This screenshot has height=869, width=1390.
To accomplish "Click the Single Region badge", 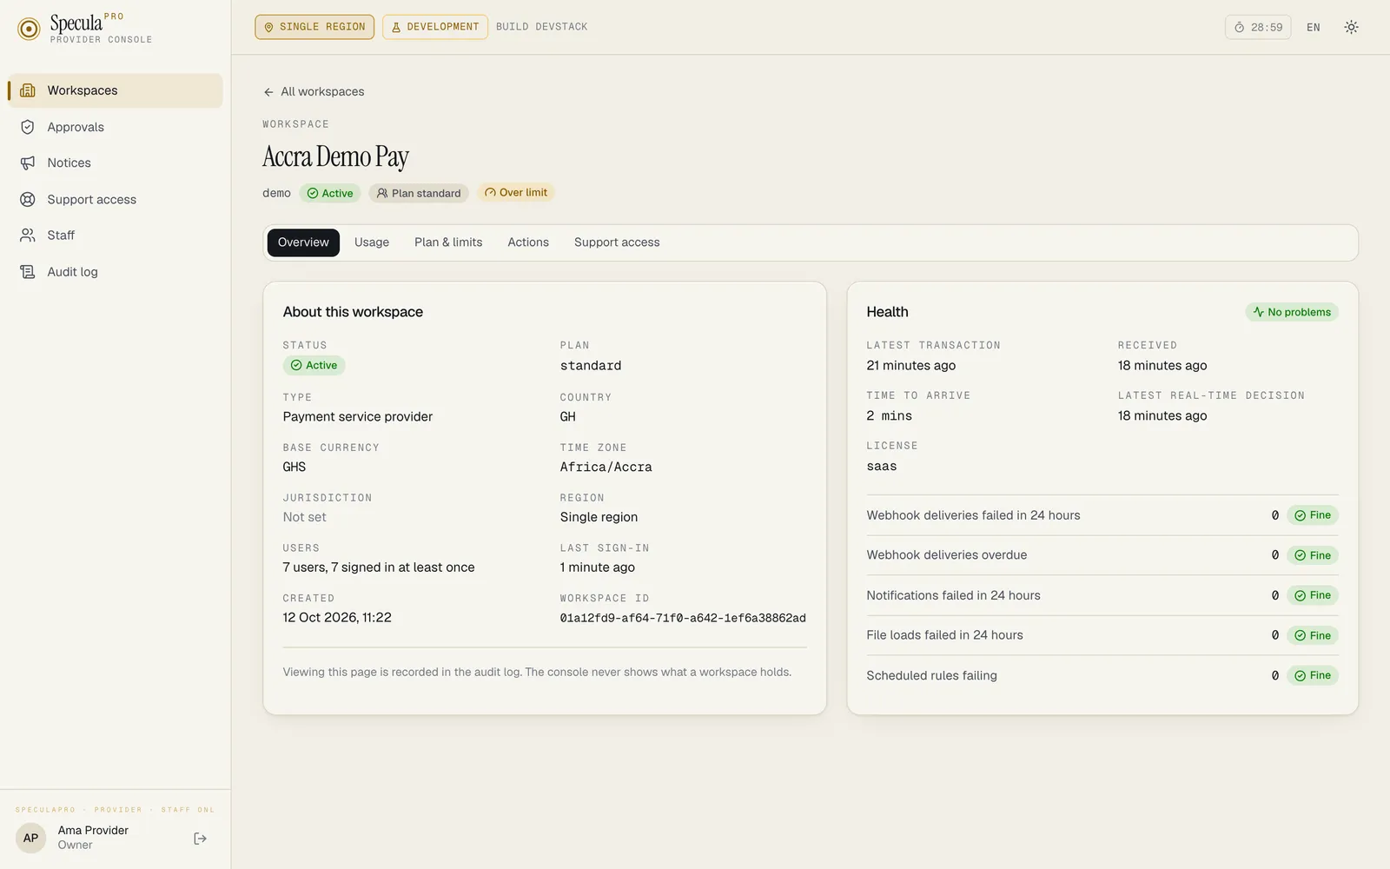I will click(314, 27).
